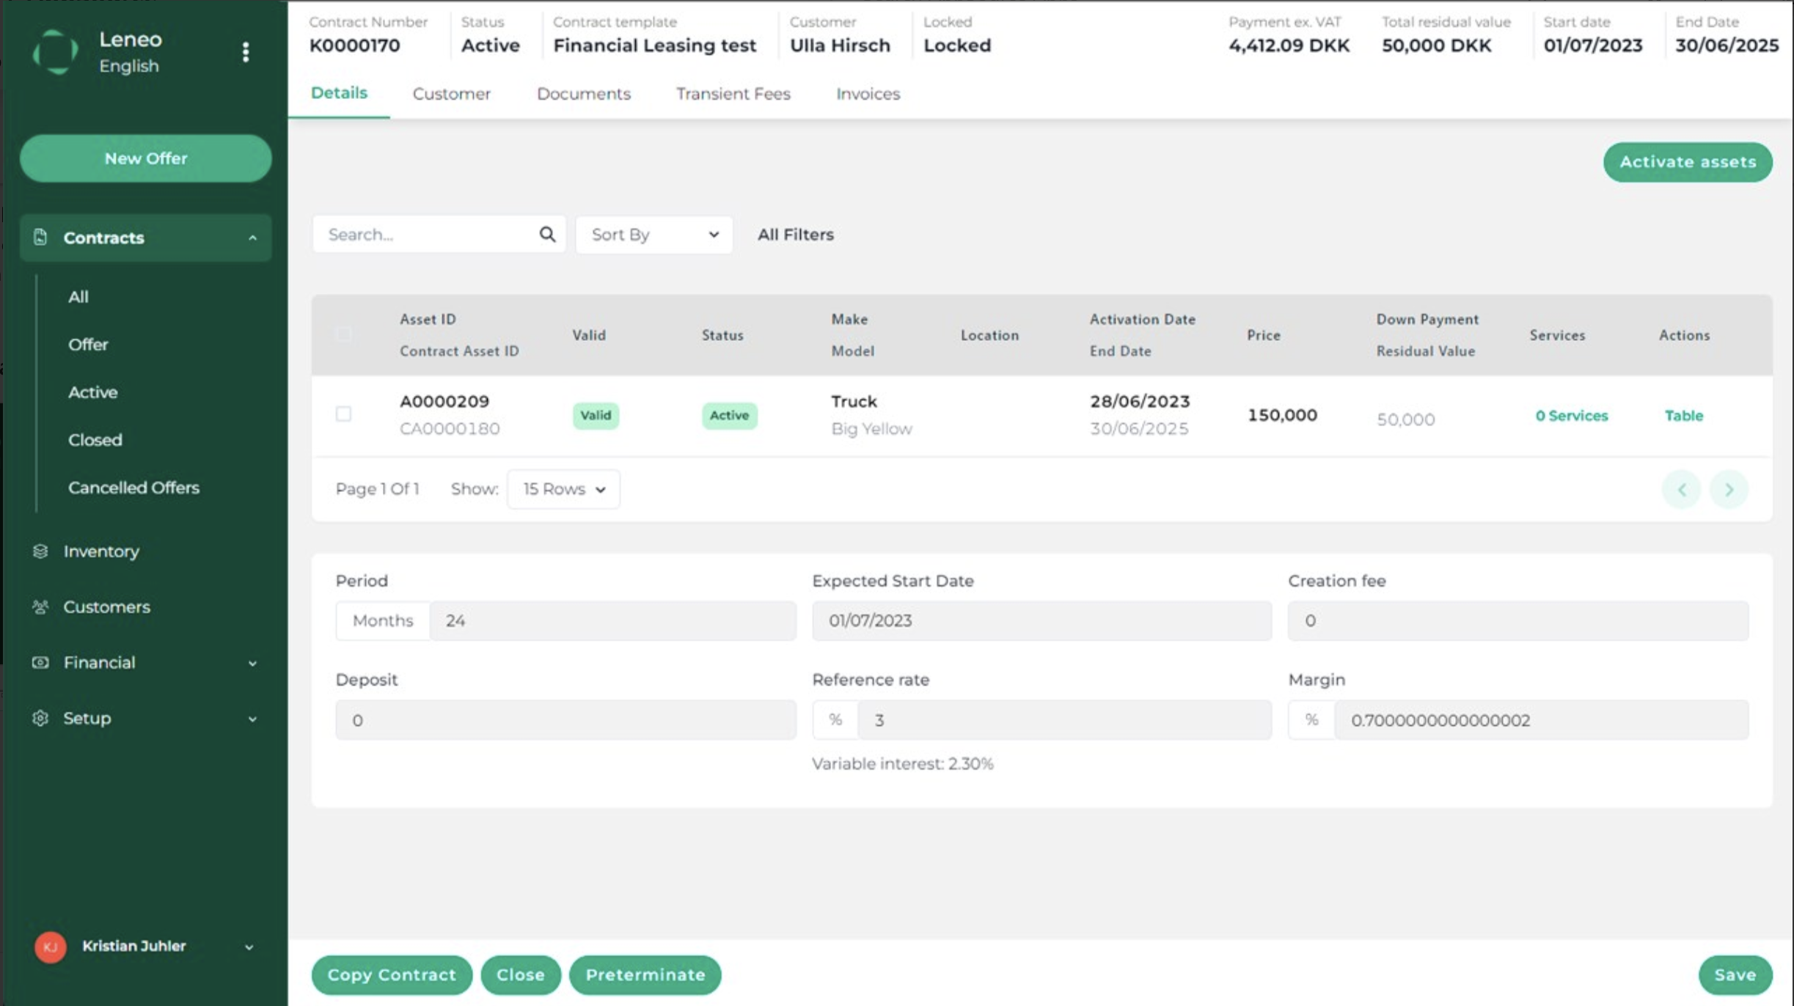Expand the Financial menu chevron
1794x1006 pixels.
click(252, 663)
